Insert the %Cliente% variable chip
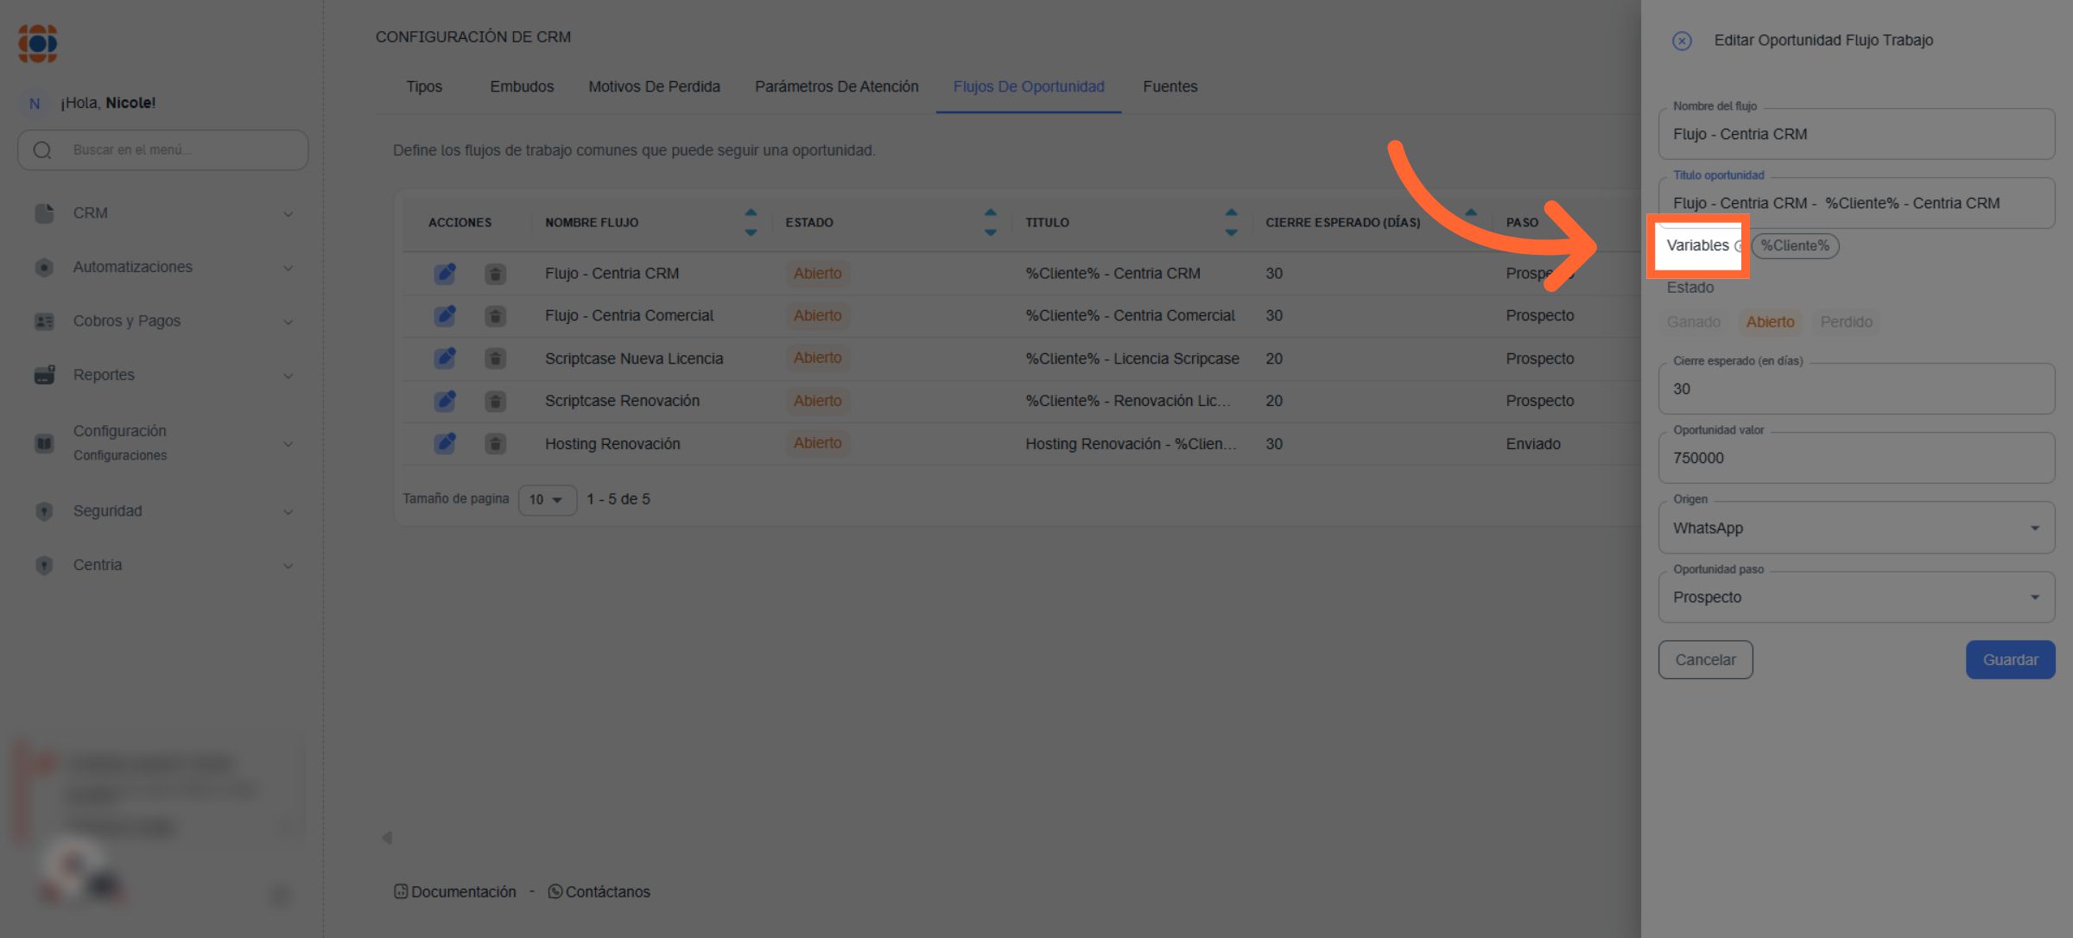This screenshot has height=938, width=2073. (1795, 246)
